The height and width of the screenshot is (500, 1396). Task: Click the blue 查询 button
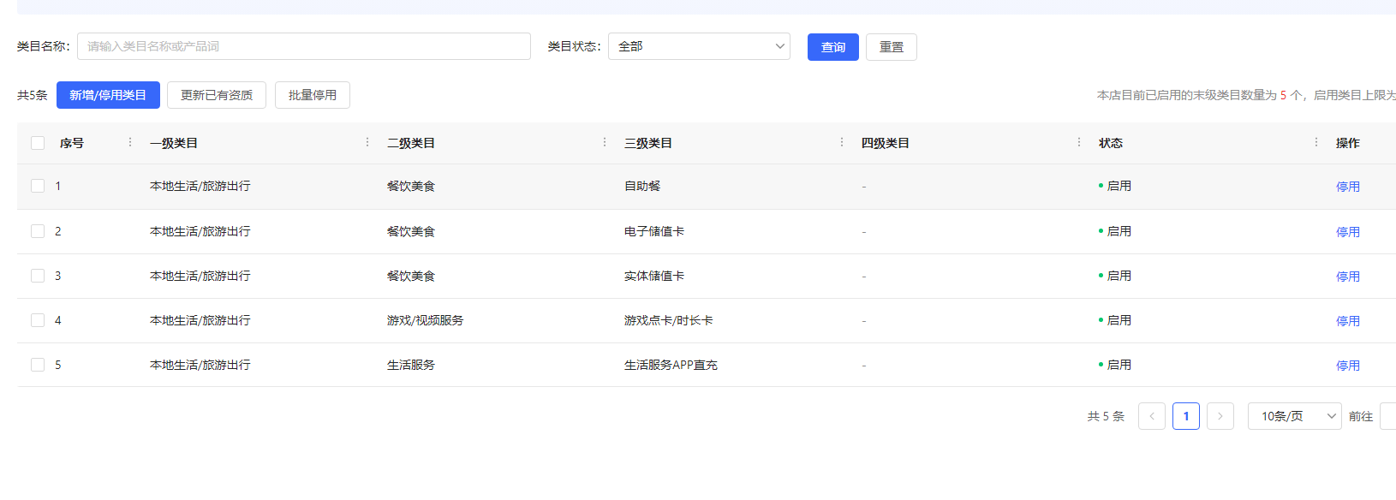[x=832, y=47]
